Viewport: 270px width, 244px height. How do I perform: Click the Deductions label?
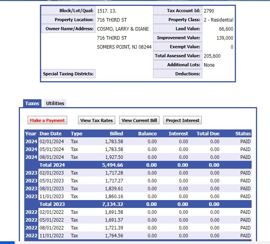(178, 74)
